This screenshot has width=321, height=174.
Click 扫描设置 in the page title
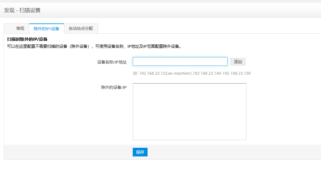[x=30, y=10]
